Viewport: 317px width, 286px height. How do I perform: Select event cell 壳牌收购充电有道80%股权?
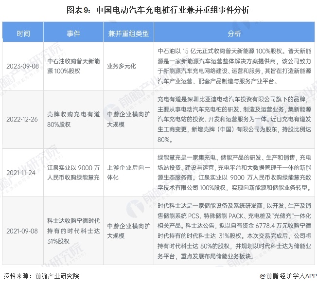(x=73, y=119)
